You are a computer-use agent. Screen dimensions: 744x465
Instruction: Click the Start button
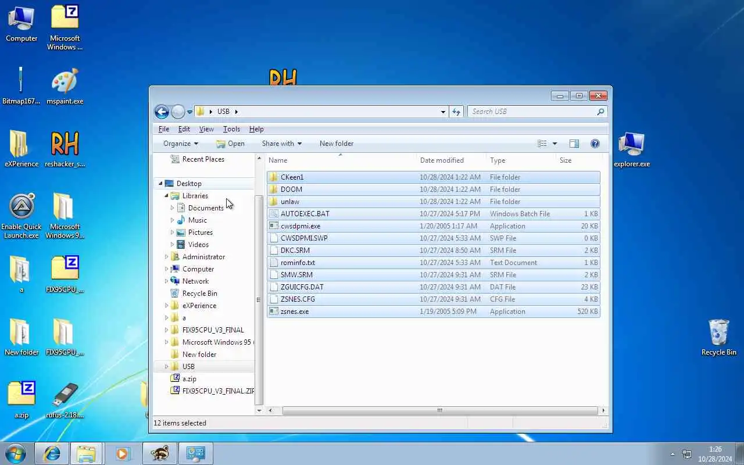[16, 453]
